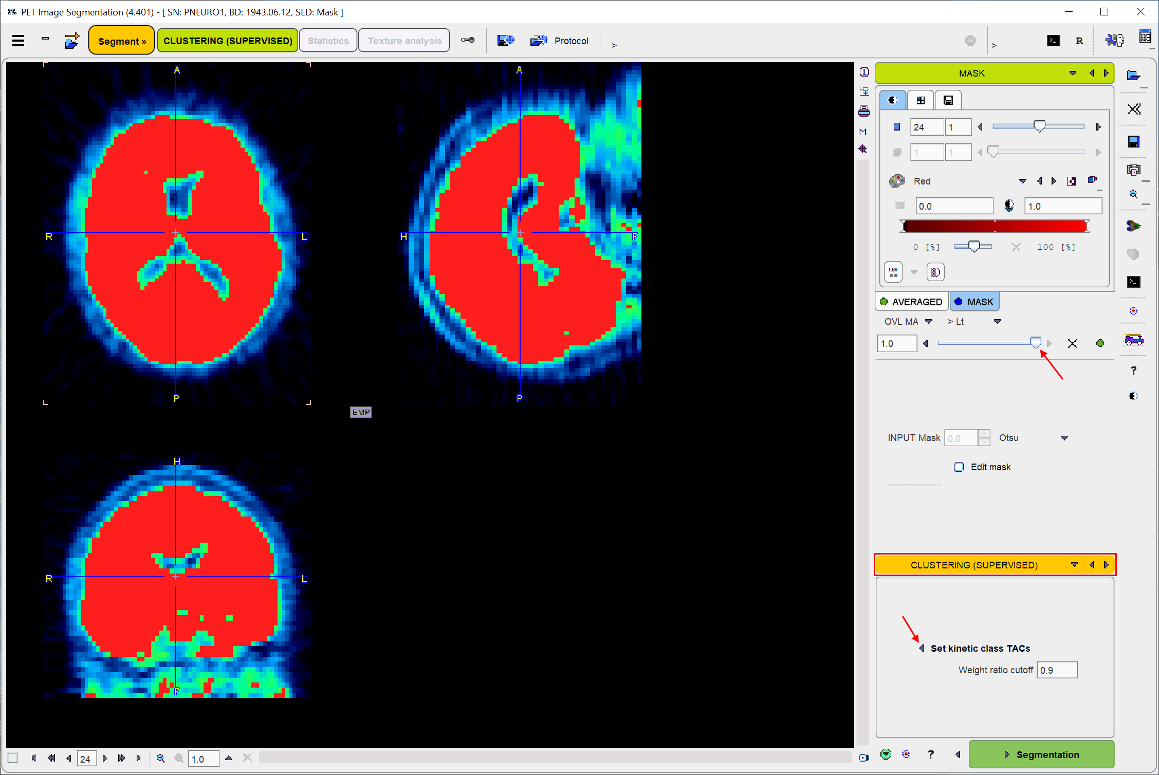Image resolution: width=1159 pixels, height=775 pixels.
Task: Click the info (i) icon beside image view
Action: (864, 72)
